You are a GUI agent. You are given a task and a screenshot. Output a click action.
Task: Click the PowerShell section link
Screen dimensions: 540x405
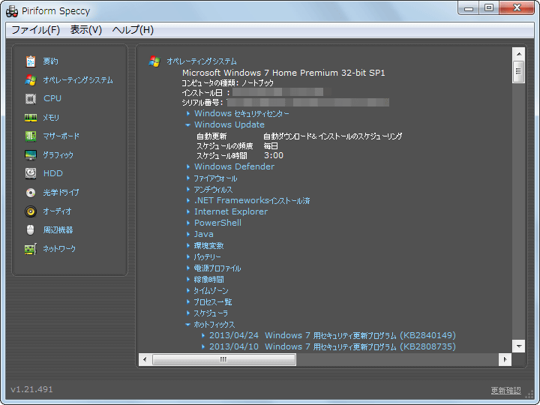coord(217,223)
